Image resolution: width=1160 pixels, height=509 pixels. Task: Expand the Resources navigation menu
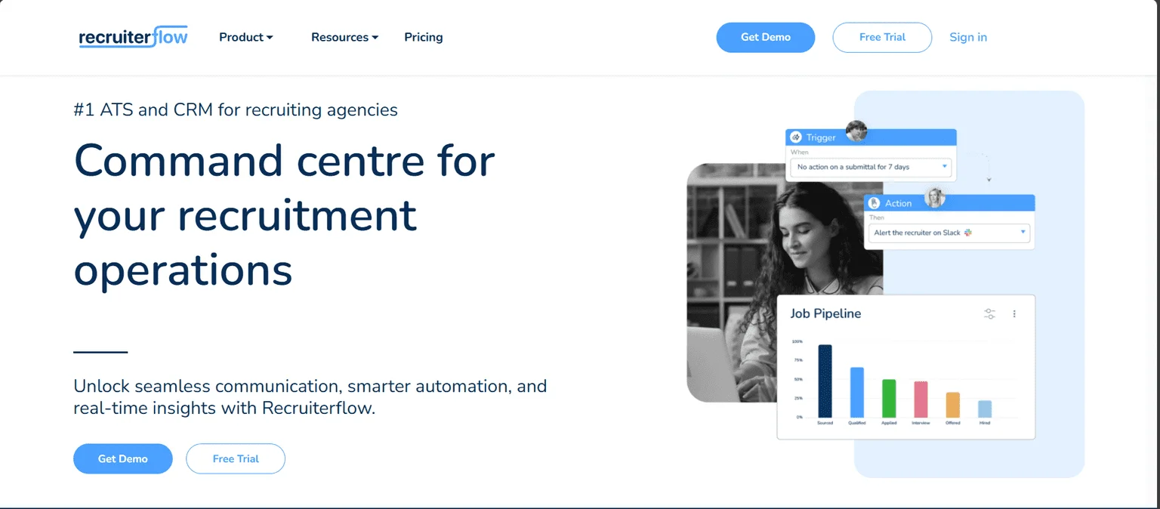tap(344, 37)
